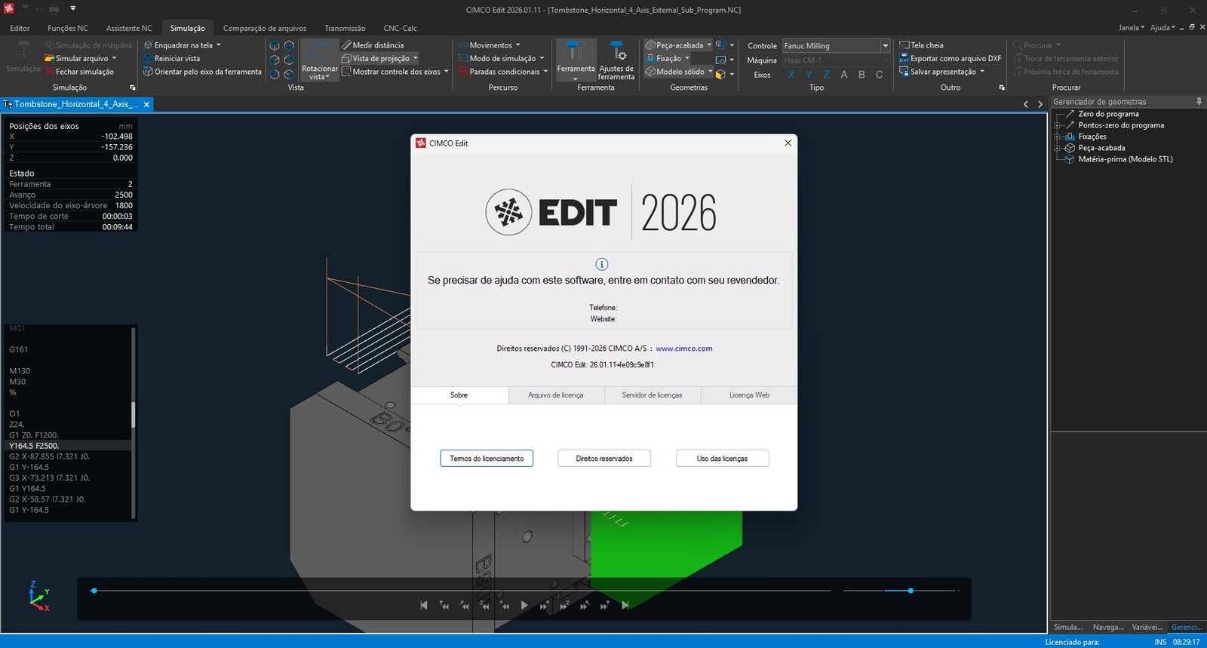Image resolution: width=1207 pixels, height=648 pixels.
Task: Switch to Funções NC tab
Action: point(68,28)
